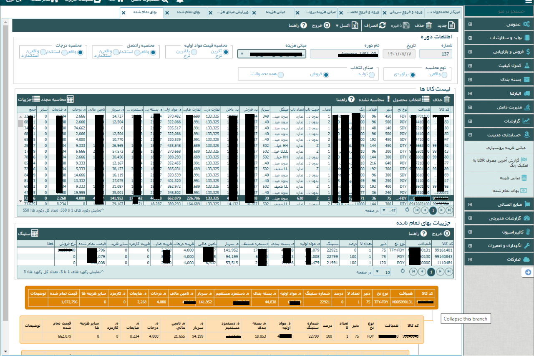The width and height of the screenshot is (534, 356).
Task: Click the شماره field showing 137
Action: [x=436, y=54]
